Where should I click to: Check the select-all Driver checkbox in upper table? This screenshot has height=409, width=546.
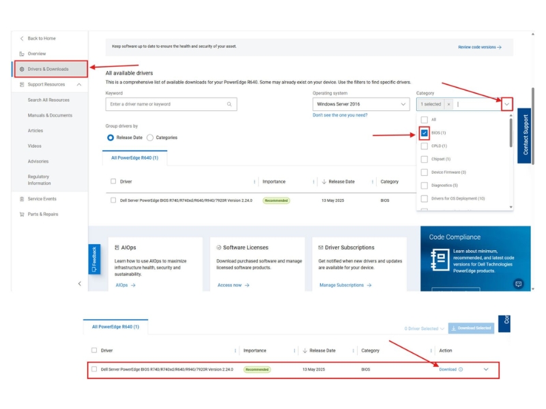pyautogui.click(x=113, y=181)
